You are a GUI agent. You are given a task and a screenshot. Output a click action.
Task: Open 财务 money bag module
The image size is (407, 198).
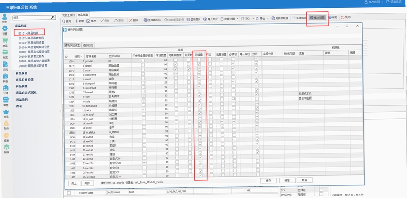[x=6, y=125]
